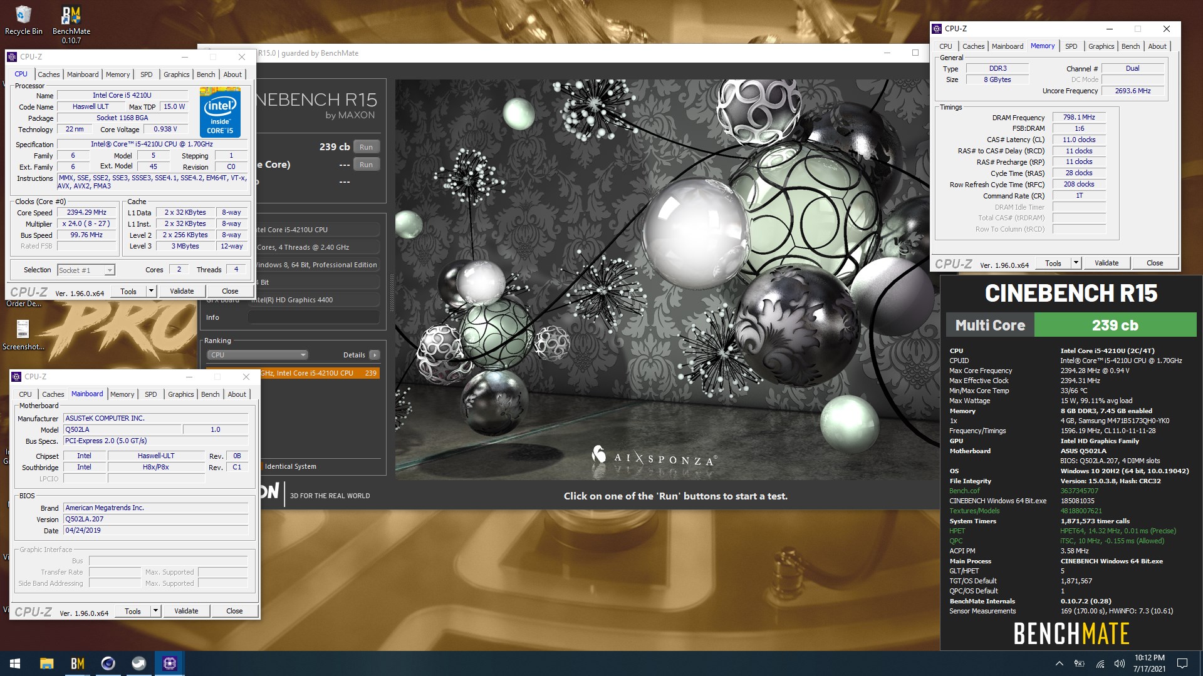The width and height of the screenshot is (1203, 676).
Task: Click the BIOS version field Q502LA.207
Action: pyautogui.click(x=156, y=519)
